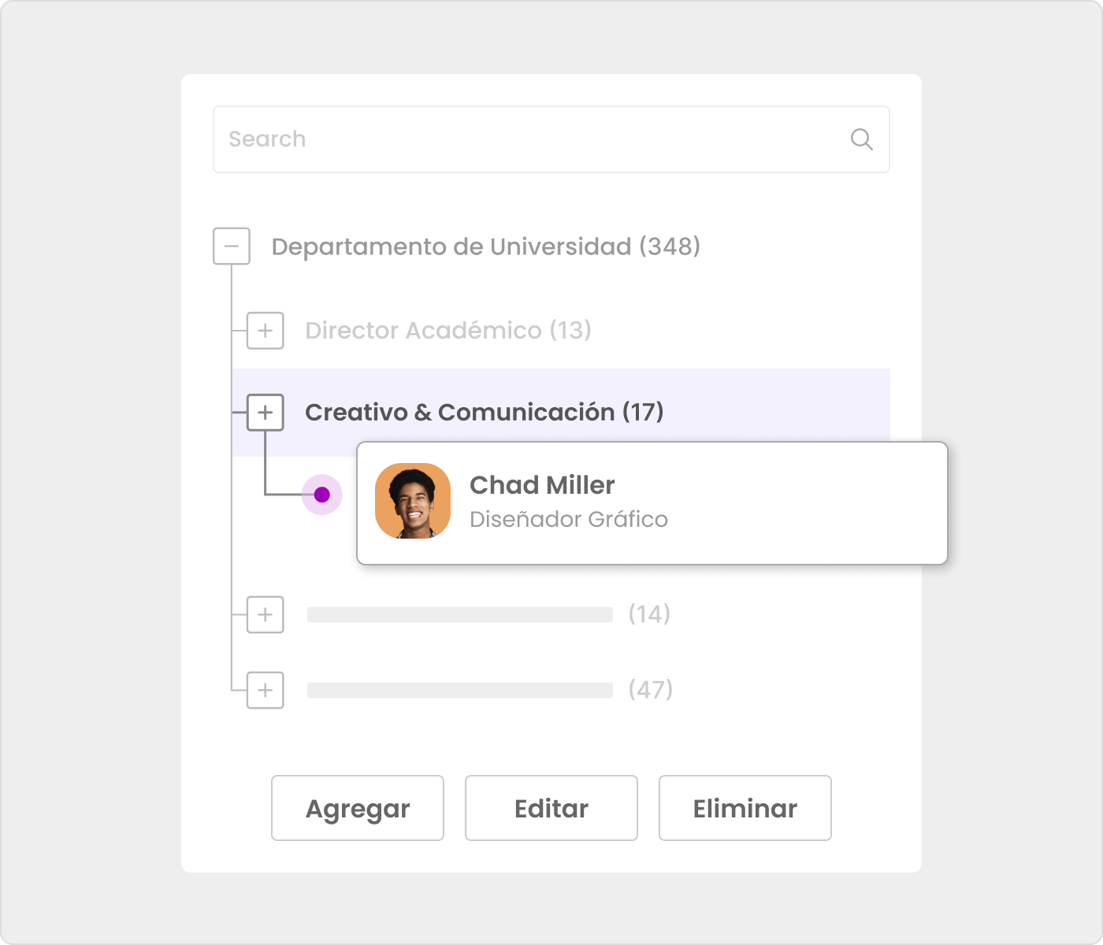Click the Diseñador Gráfico job title
This screenshot has height=945, width=1103.
point(568,520)
